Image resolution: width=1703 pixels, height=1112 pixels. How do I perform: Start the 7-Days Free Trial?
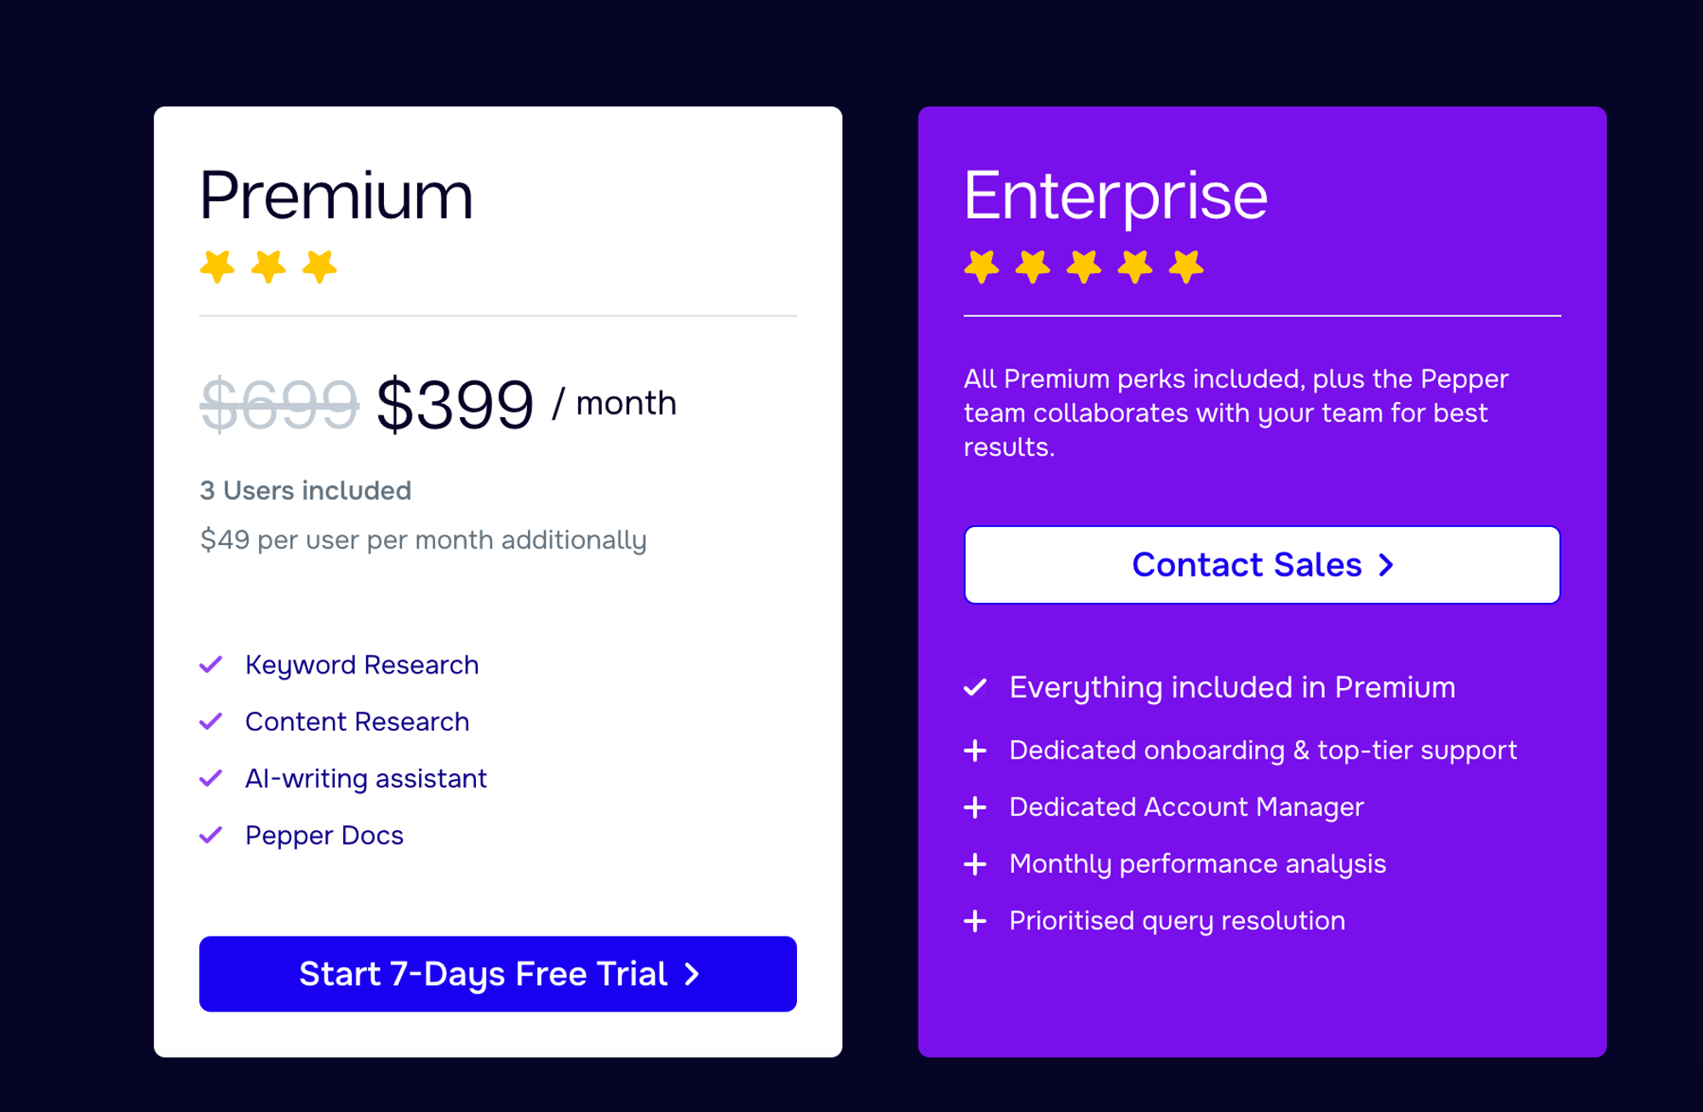[x=497, y=974]
